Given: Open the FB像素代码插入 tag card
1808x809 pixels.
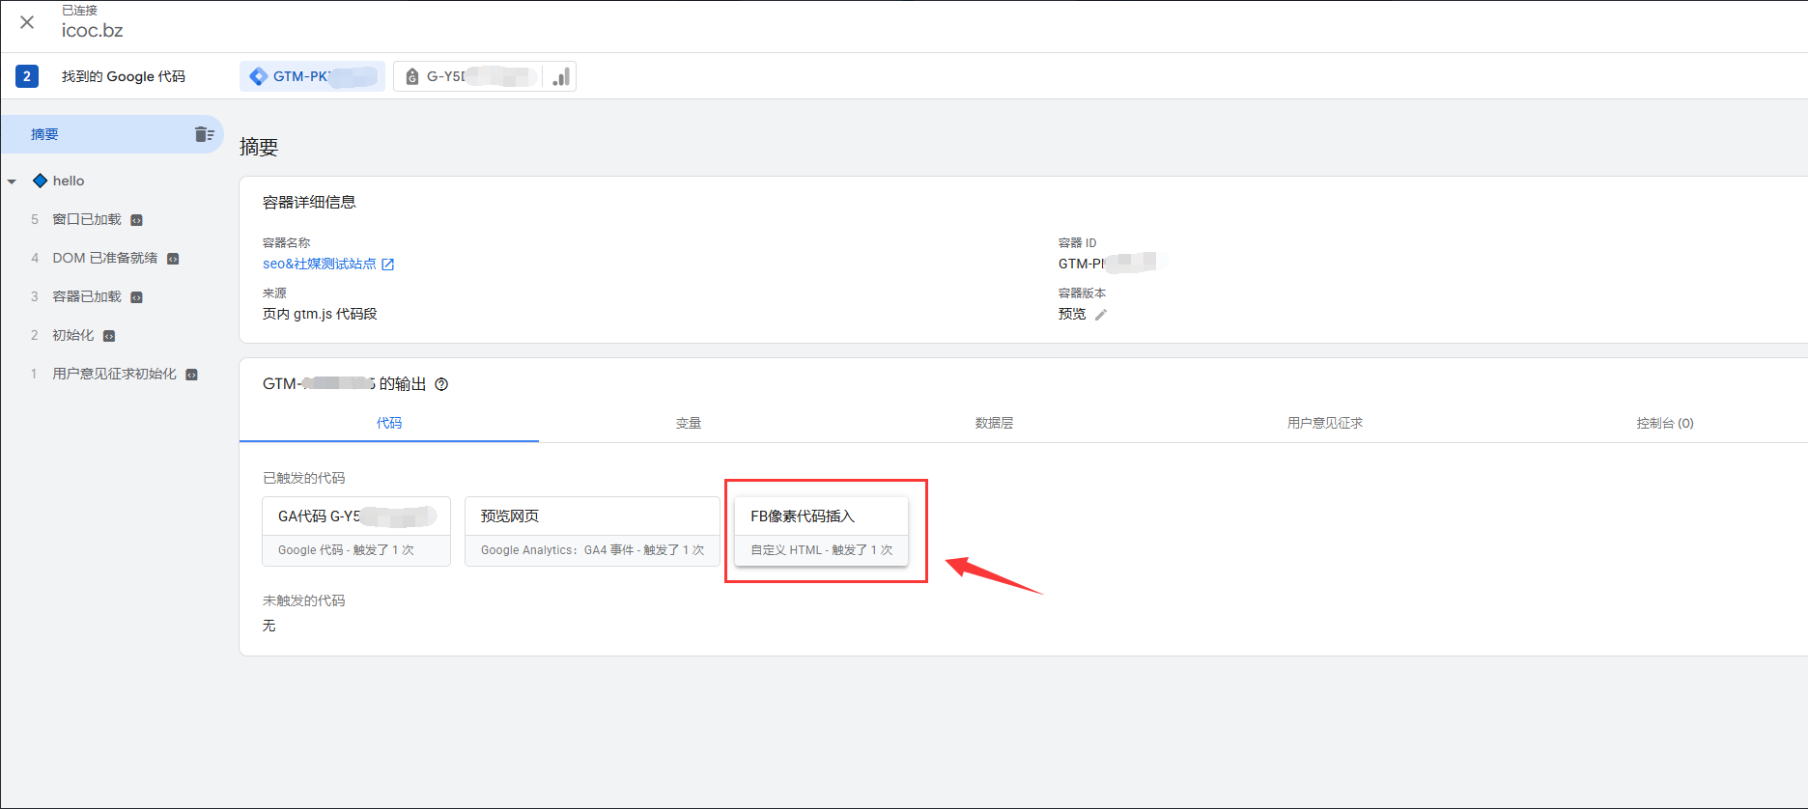Looking at the screenshot, I should (821, 531).
